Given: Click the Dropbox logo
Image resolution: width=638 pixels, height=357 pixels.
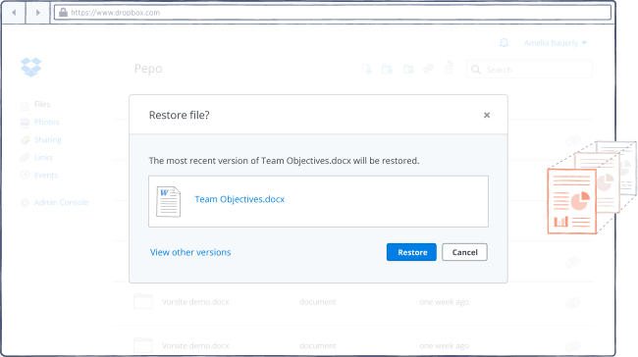Looking at the screenshot, I should click(x=31, y=67).
